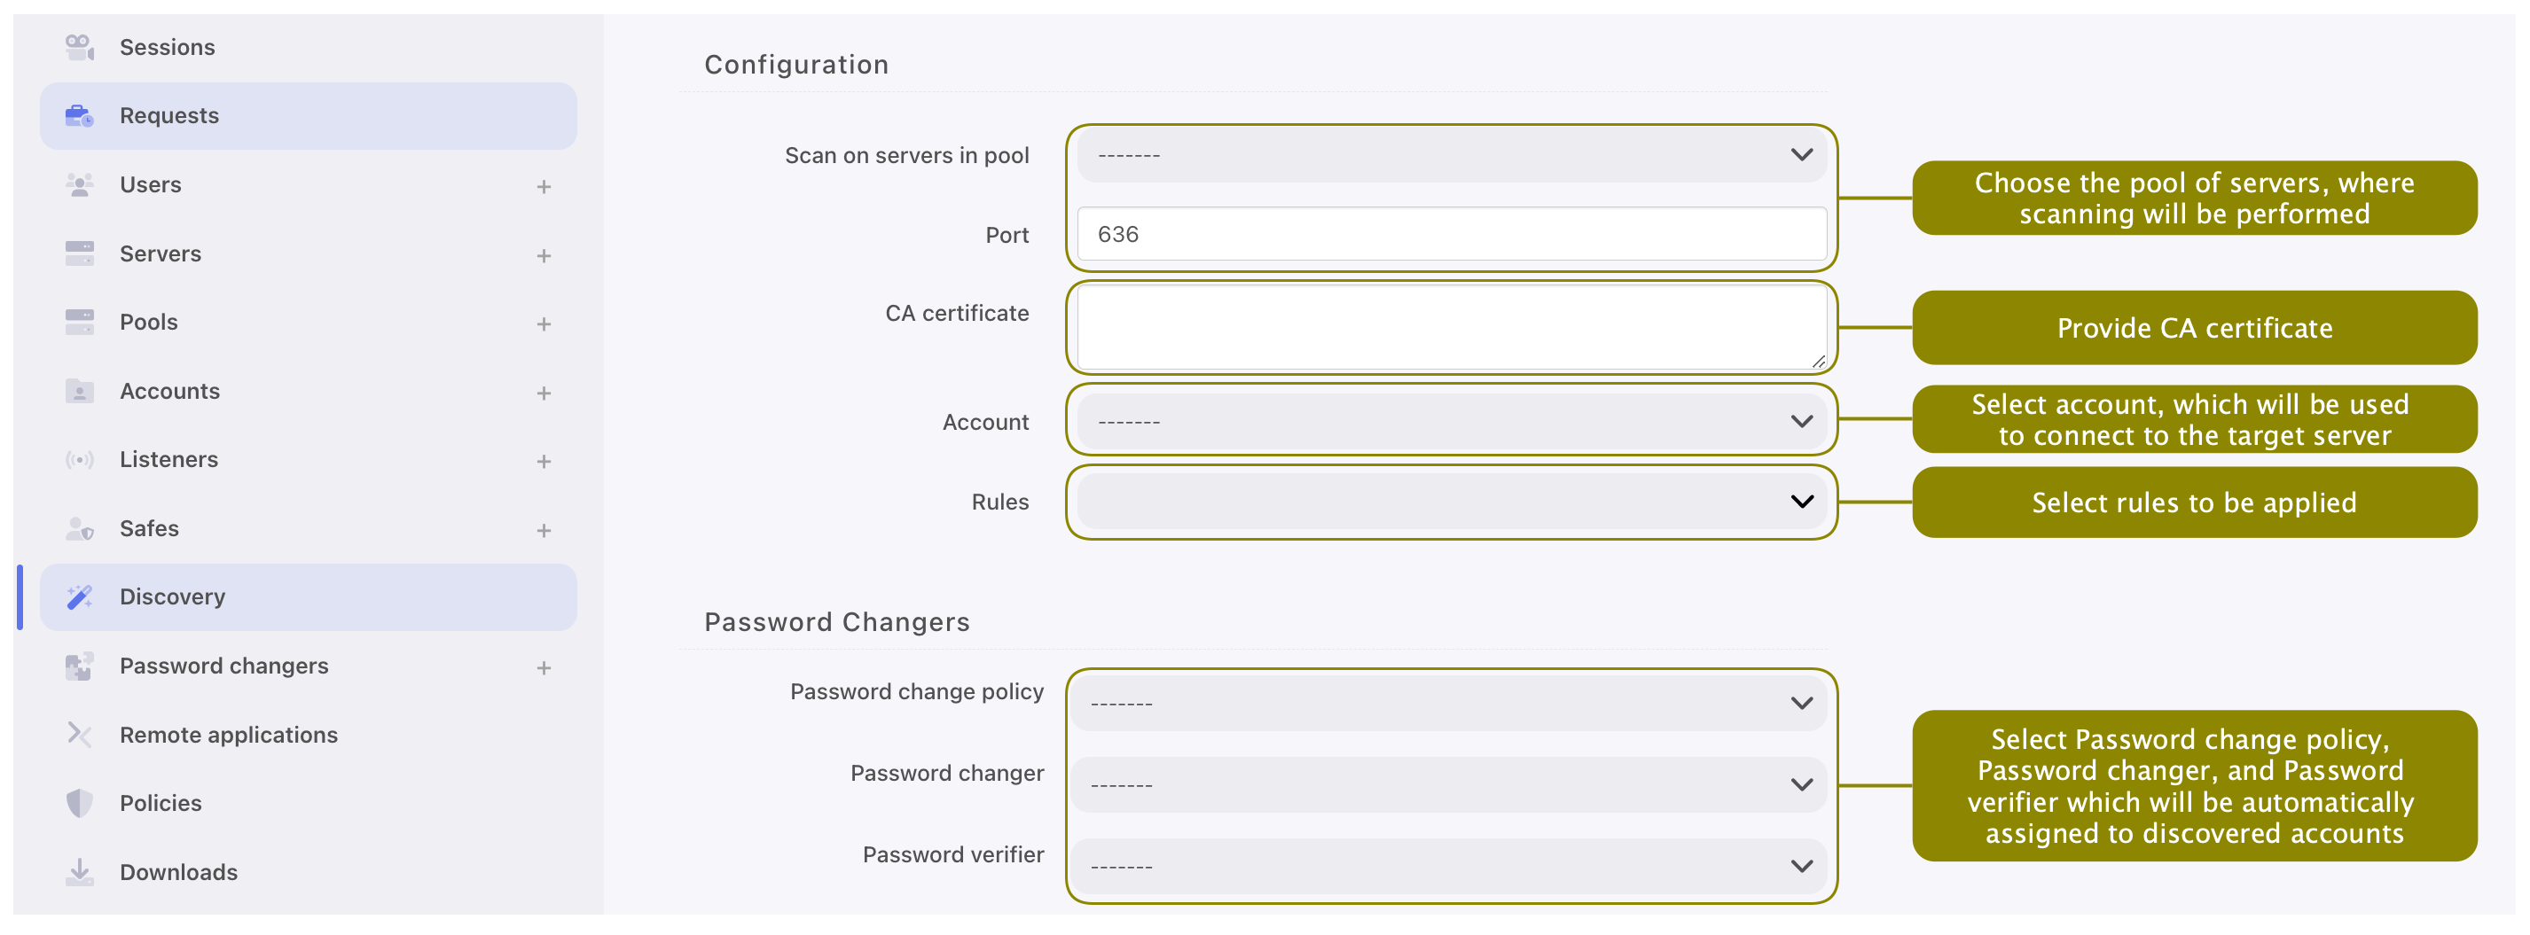Click the Sessions camera icon
2530x935 pixels.
pos(80,47)
